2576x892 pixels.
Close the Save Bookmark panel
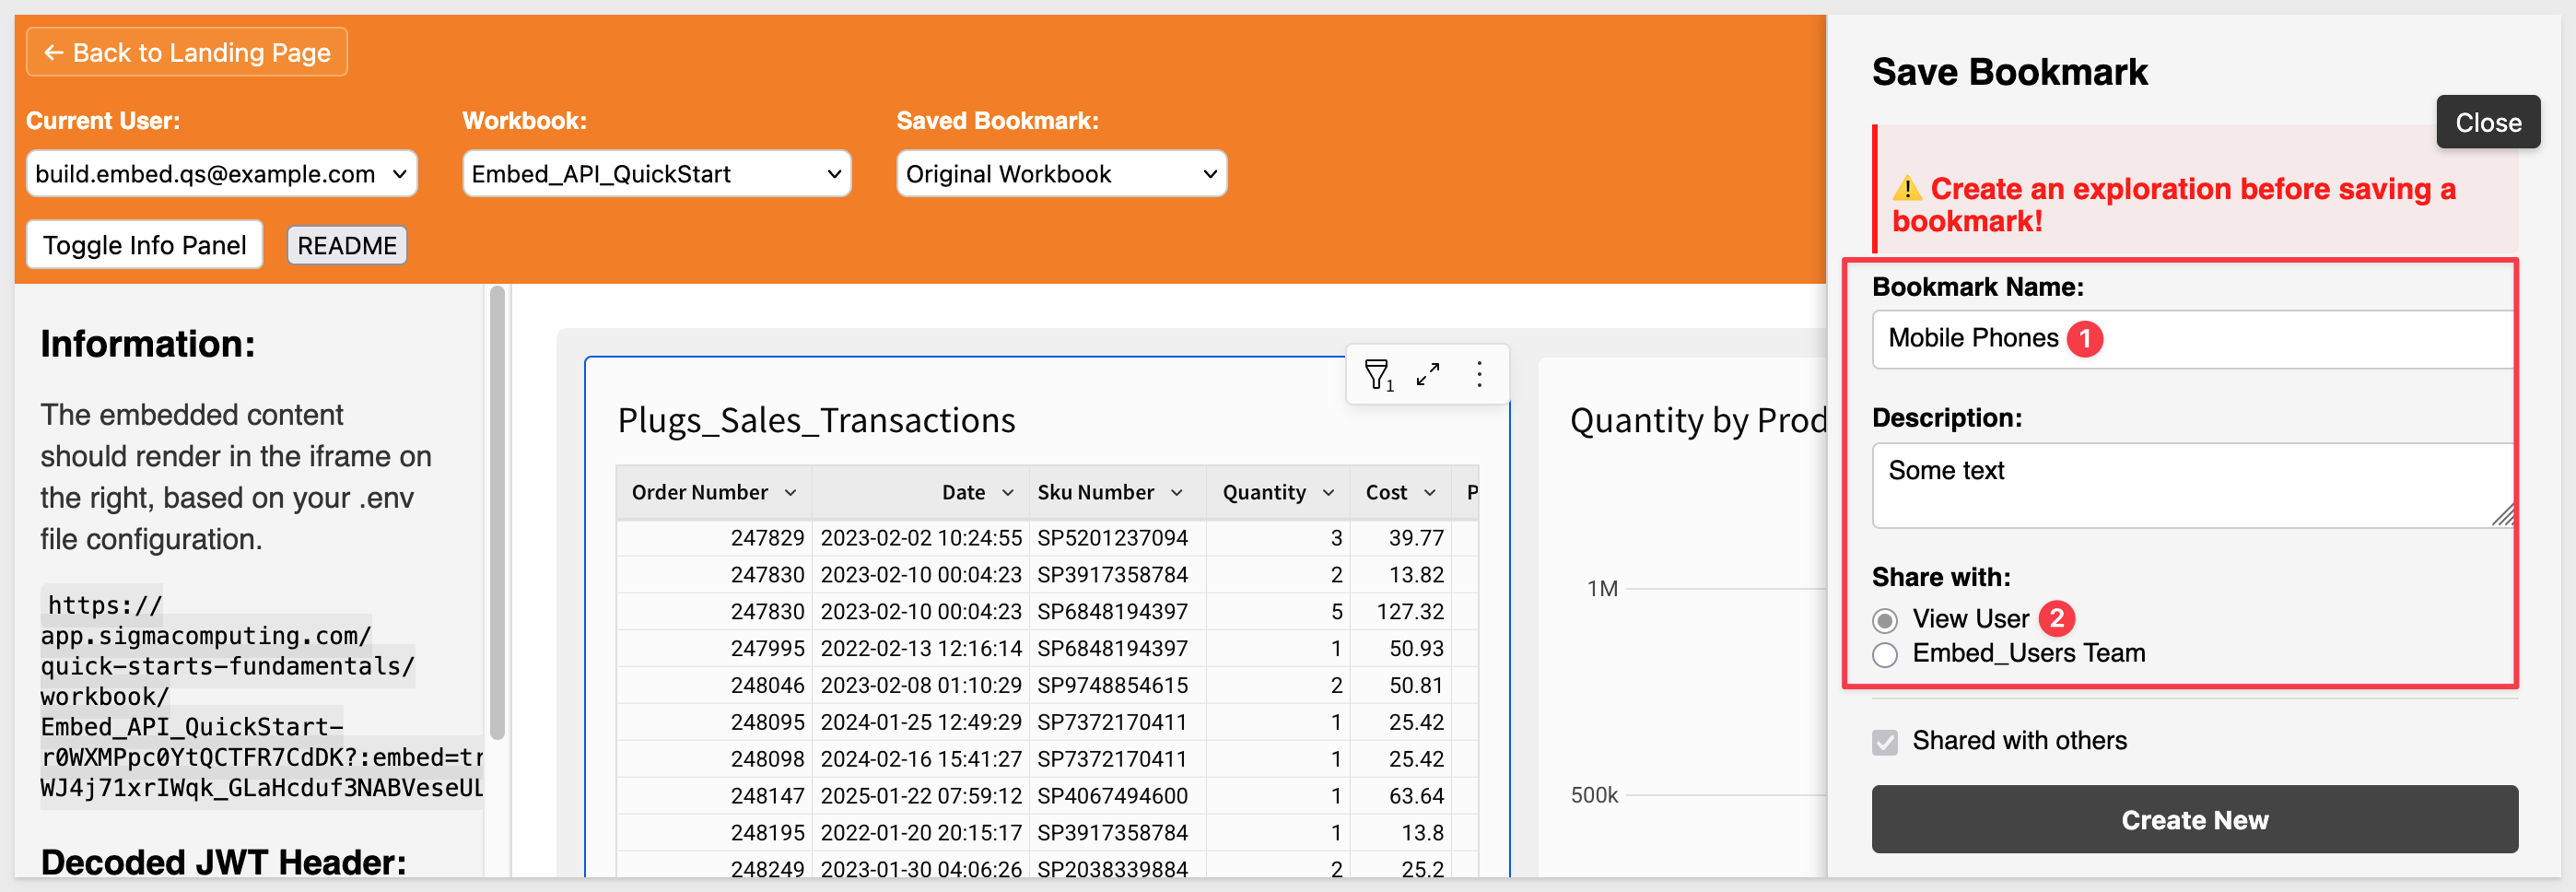pos(2487,122)
